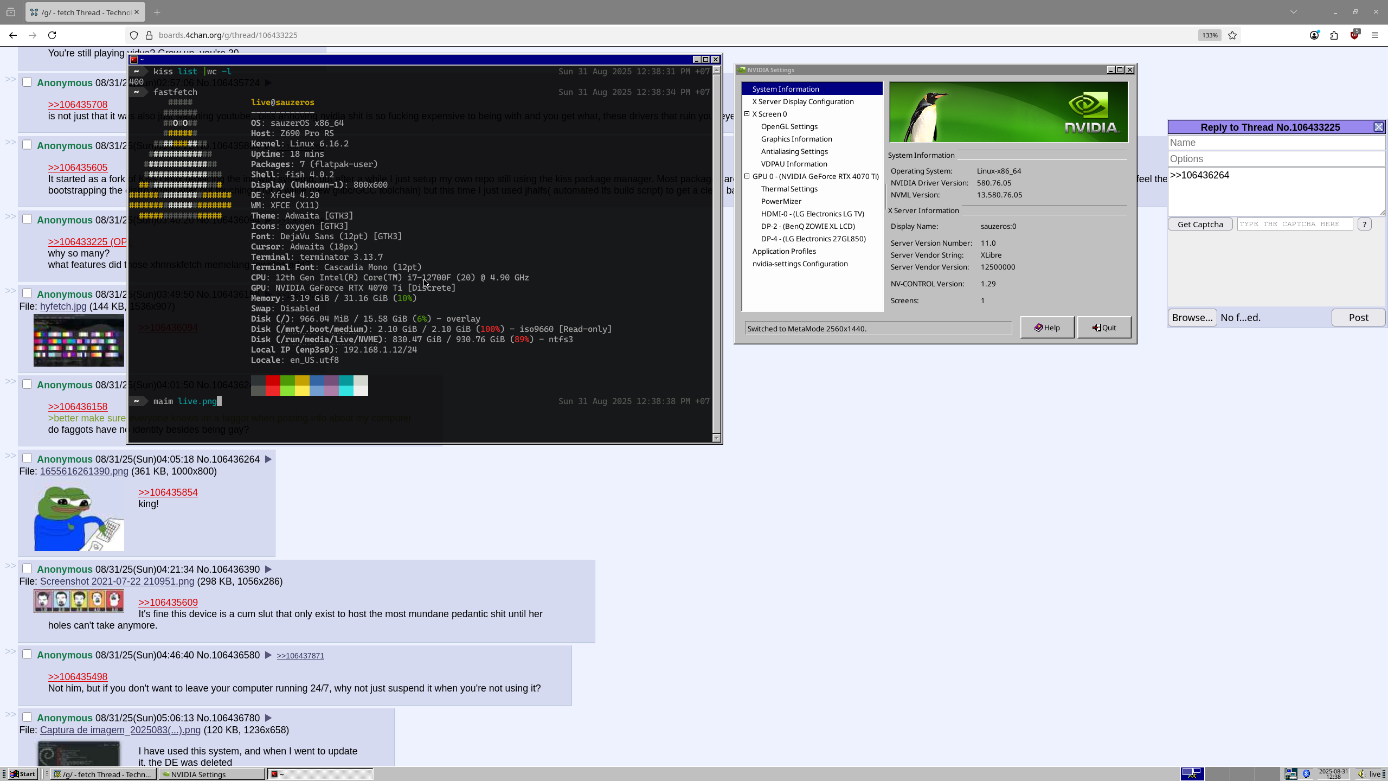Focus the terminal ~ window in taskbar
This screenshot has width=1388, height=781.
coord(320,774)
